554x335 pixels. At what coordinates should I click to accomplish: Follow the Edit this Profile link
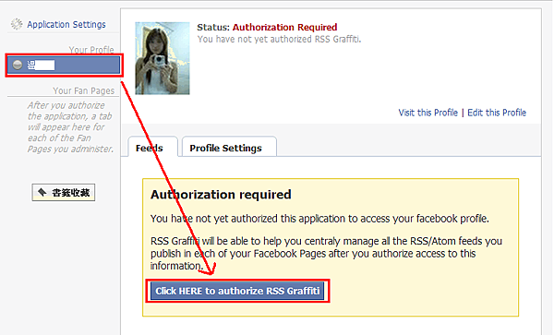497,113
